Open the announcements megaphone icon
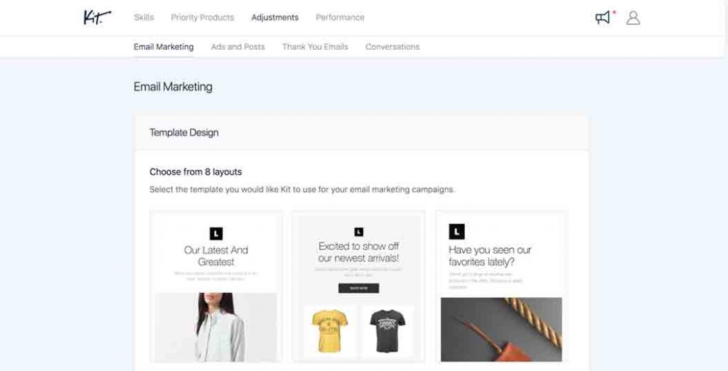The width and height of the screenshot is (728, 371). click(x=603, y=18)
